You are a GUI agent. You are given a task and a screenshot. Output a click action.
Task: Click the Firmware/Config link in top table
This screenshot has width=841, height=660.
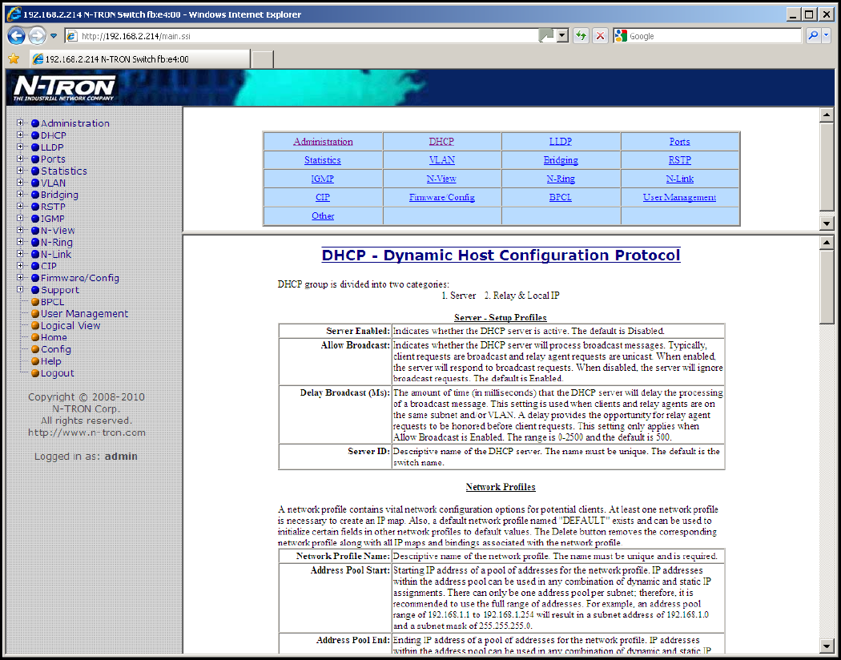pos(442,197)
